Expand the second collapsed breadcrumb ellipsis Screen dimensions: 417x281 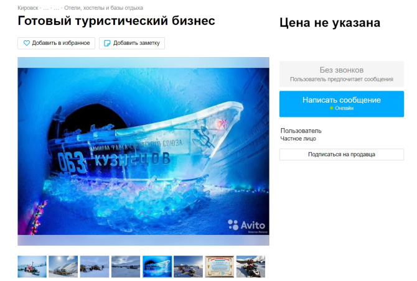click(56, 8)
